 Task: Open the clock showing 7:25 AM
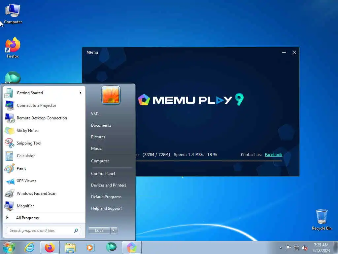click(321, 248)
